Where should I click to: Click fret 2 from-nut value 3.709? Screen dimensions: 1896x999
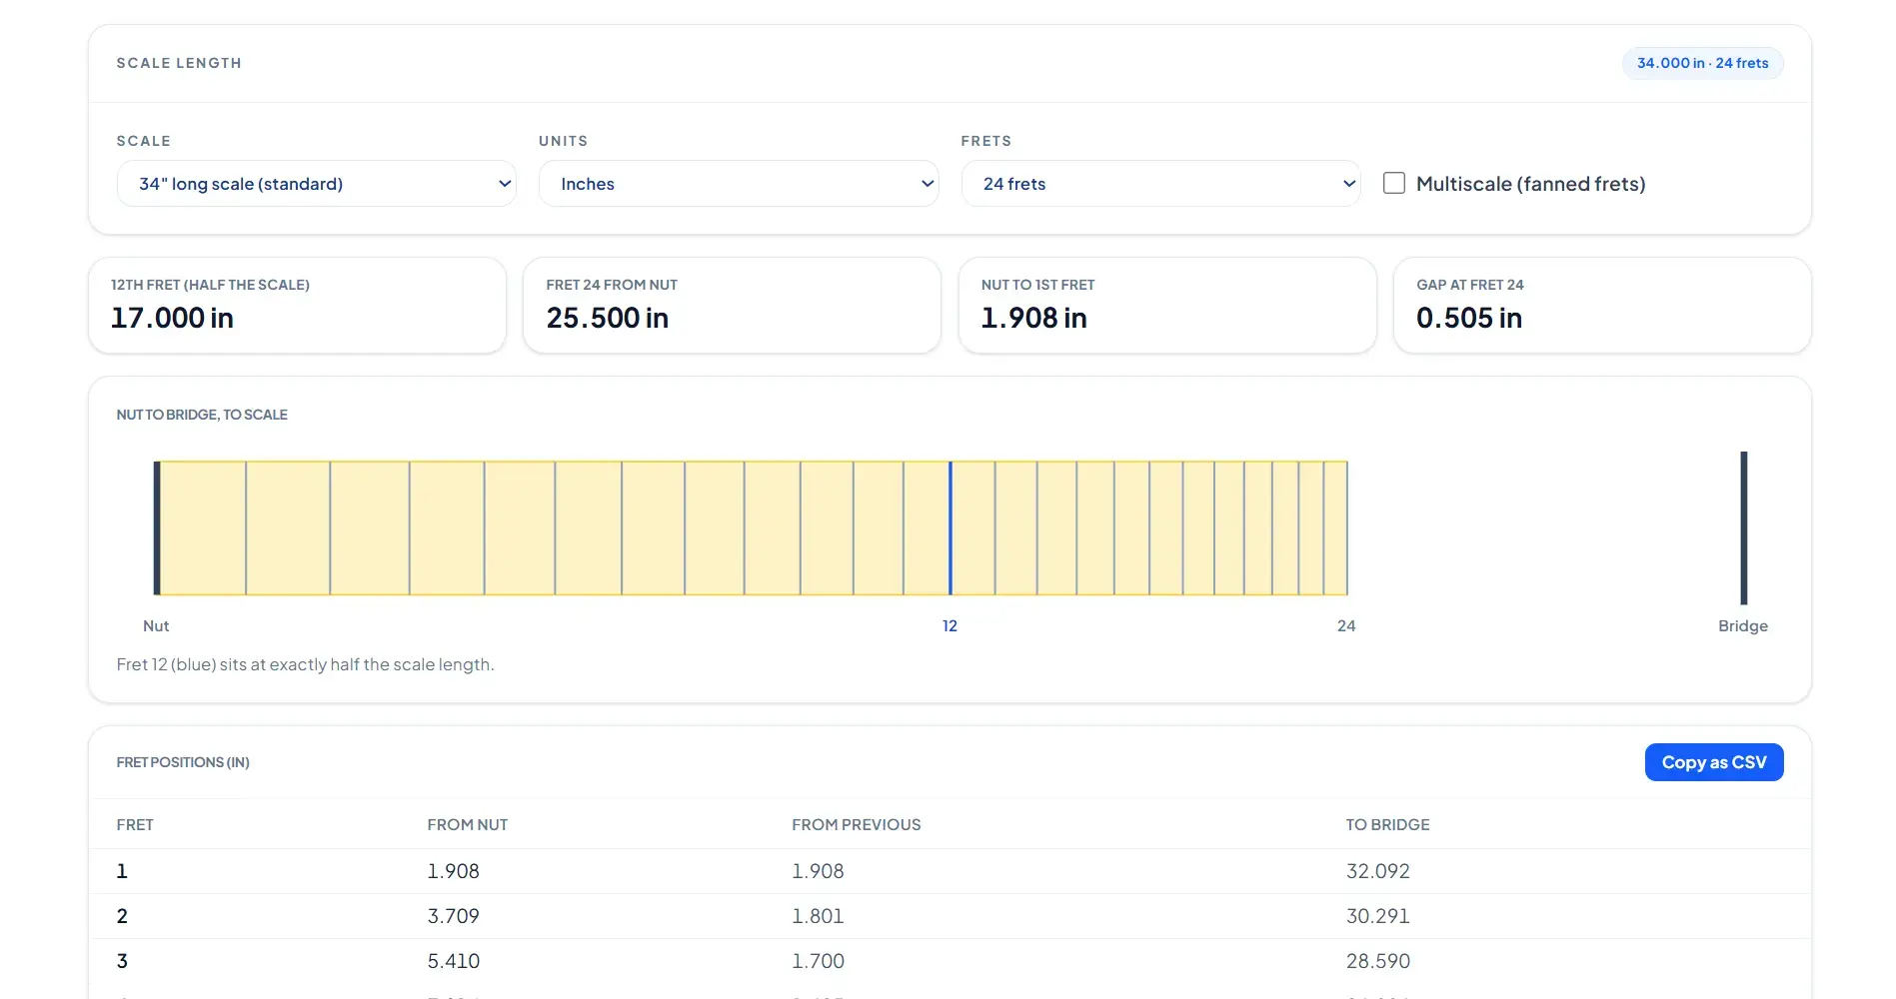pyautogui.click(x=453, y=916)
